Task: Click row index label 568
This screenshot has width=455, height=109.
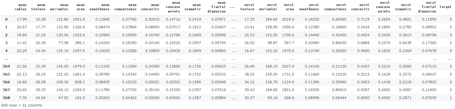Action: pos(6,98)
